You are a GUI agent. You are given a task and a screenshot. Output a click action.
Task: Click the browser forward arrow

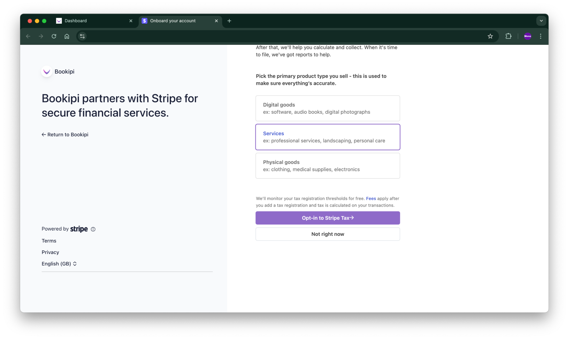41,36
